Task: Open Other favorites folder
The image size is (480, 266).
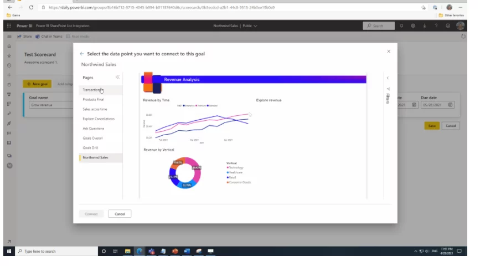Action: coord(452,16)
